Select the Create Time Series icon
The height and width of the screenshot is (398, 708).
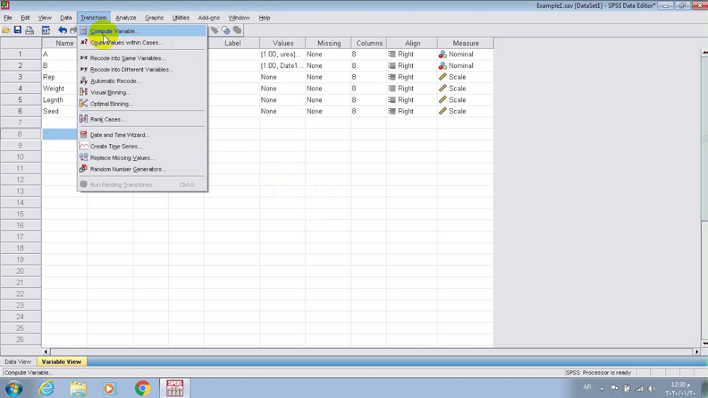tap(84, 146)
